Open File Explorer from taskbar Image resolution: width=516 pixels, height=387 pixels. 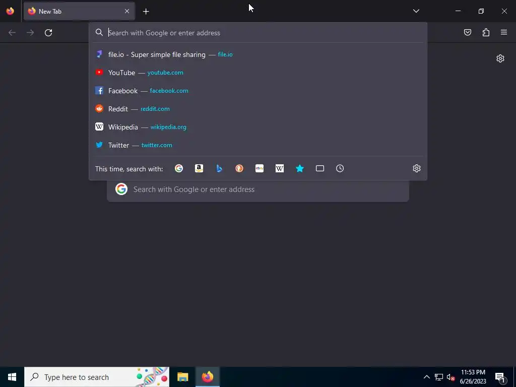[182, 377]
